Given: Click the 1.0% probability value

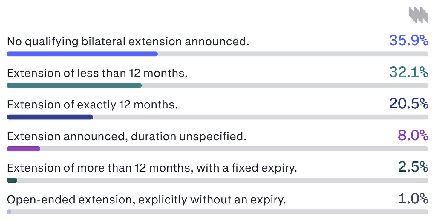Looking at the screenshot, I should tap(413, 199).
